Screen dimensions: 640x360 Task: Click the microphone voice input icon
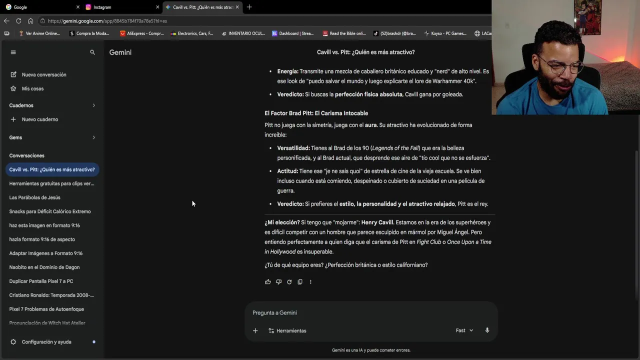487,330
